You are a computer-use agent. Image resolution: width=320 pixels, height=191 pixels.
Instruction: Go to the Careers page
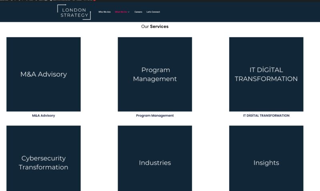138,12
